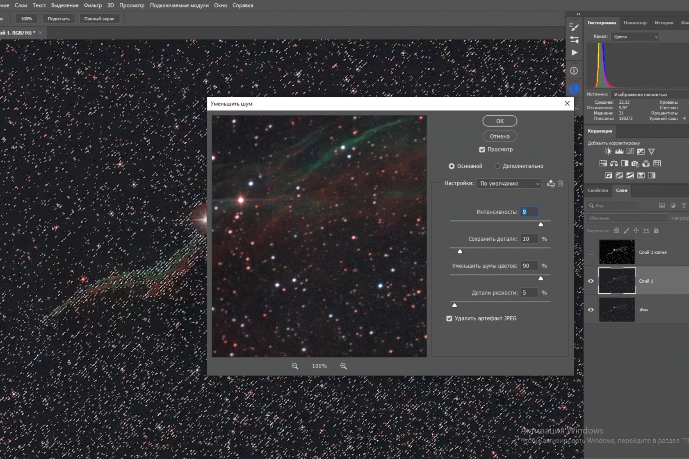Filter layers by adjustment layers icon

tap(673, 206)
